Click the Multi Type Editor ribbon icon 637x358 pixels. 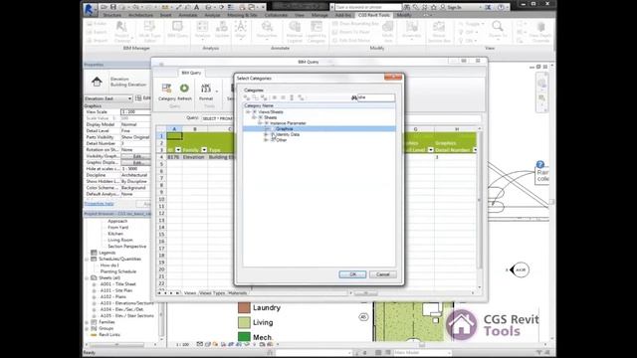point(149,27)
